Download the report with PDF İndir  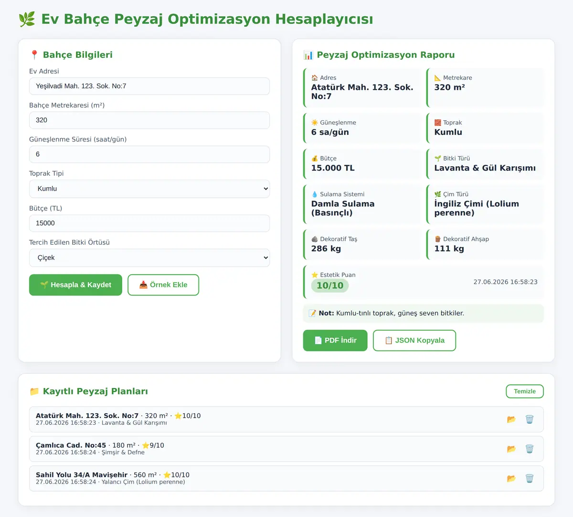(x=335, y=340)
